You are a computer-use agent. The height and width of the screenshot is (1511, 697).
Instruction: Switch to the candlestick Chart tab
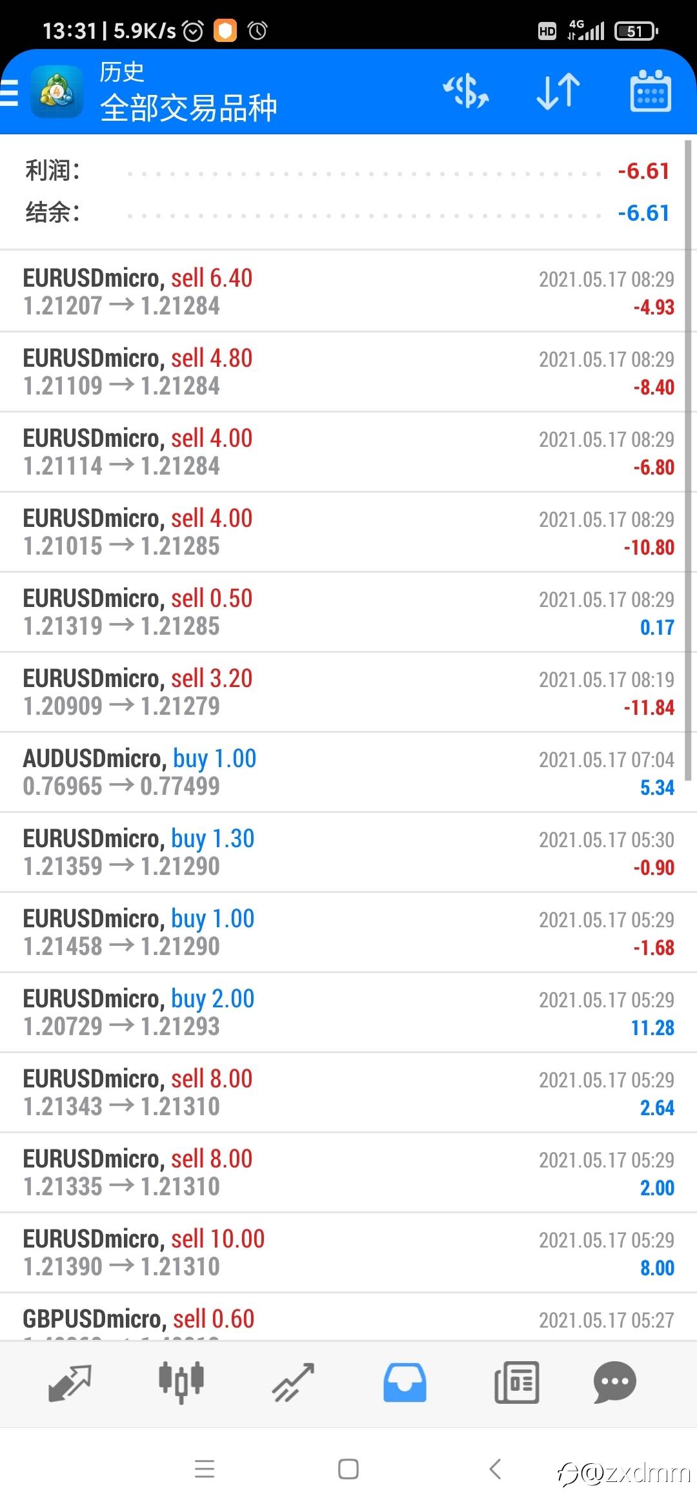click(x=181, y=1383)
